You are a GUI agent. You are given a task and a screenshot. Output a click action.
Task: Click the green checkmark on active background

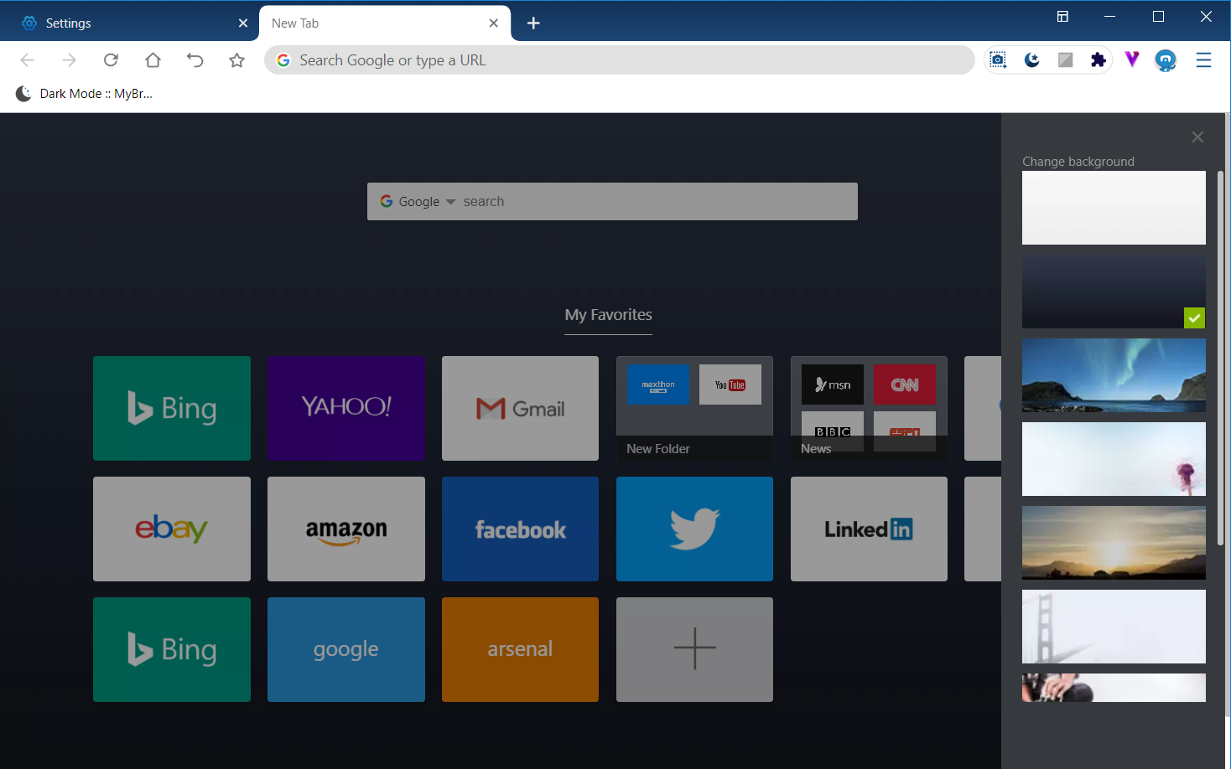click(1194, 318)
